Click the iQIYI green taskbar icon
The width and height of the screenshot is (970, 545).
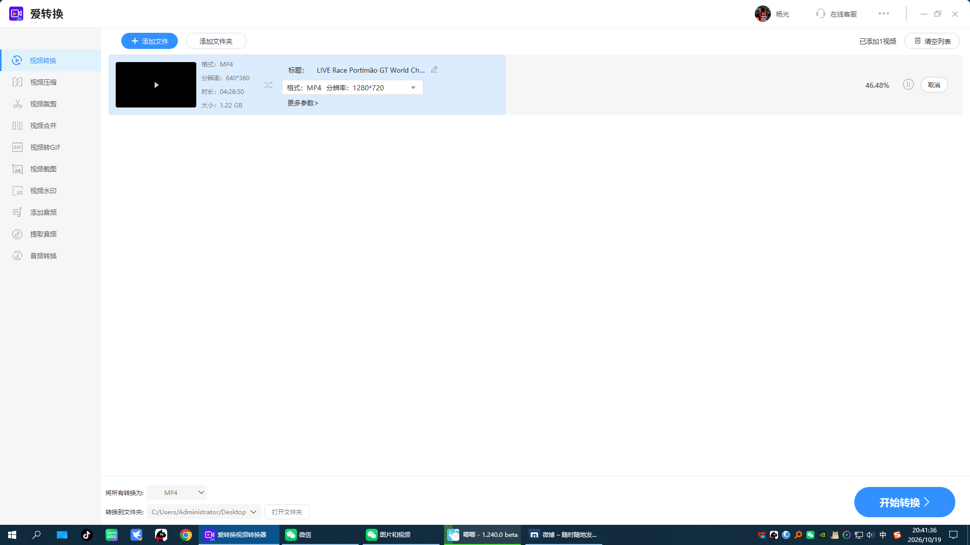point(112,535)
